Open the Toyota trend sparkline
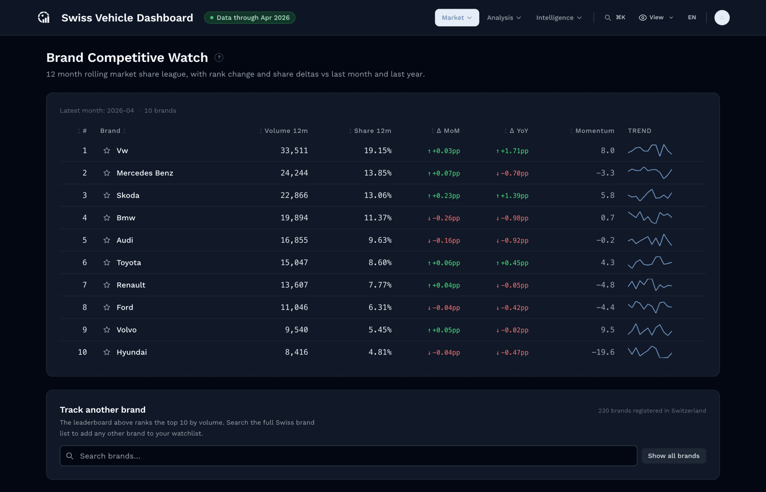 click(x=650, y=262)
